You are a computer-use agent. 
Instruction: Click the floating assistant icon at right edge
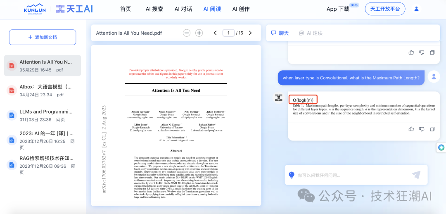pos(441,147)
